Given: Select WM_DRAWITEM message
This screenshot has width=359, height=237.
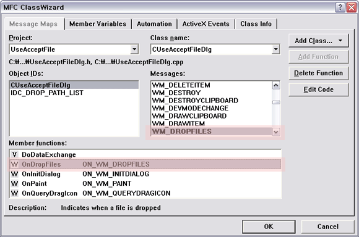Looking at the screenshot, I should tap(212, 123).
